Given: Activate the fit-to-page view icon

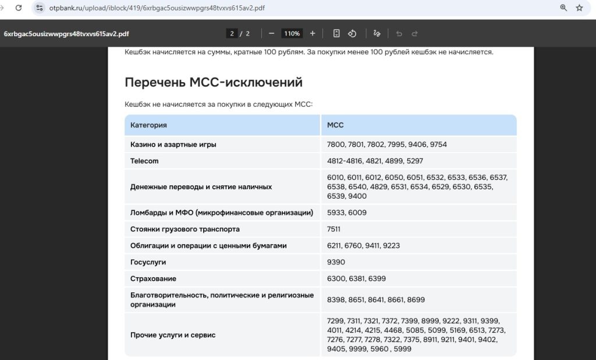Looking at the screenshot, I should pos(336,33).
